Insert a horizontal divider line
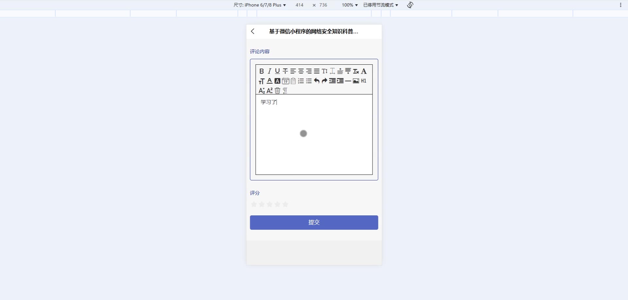This screenshot has width=628, height=300. (348, 81)
